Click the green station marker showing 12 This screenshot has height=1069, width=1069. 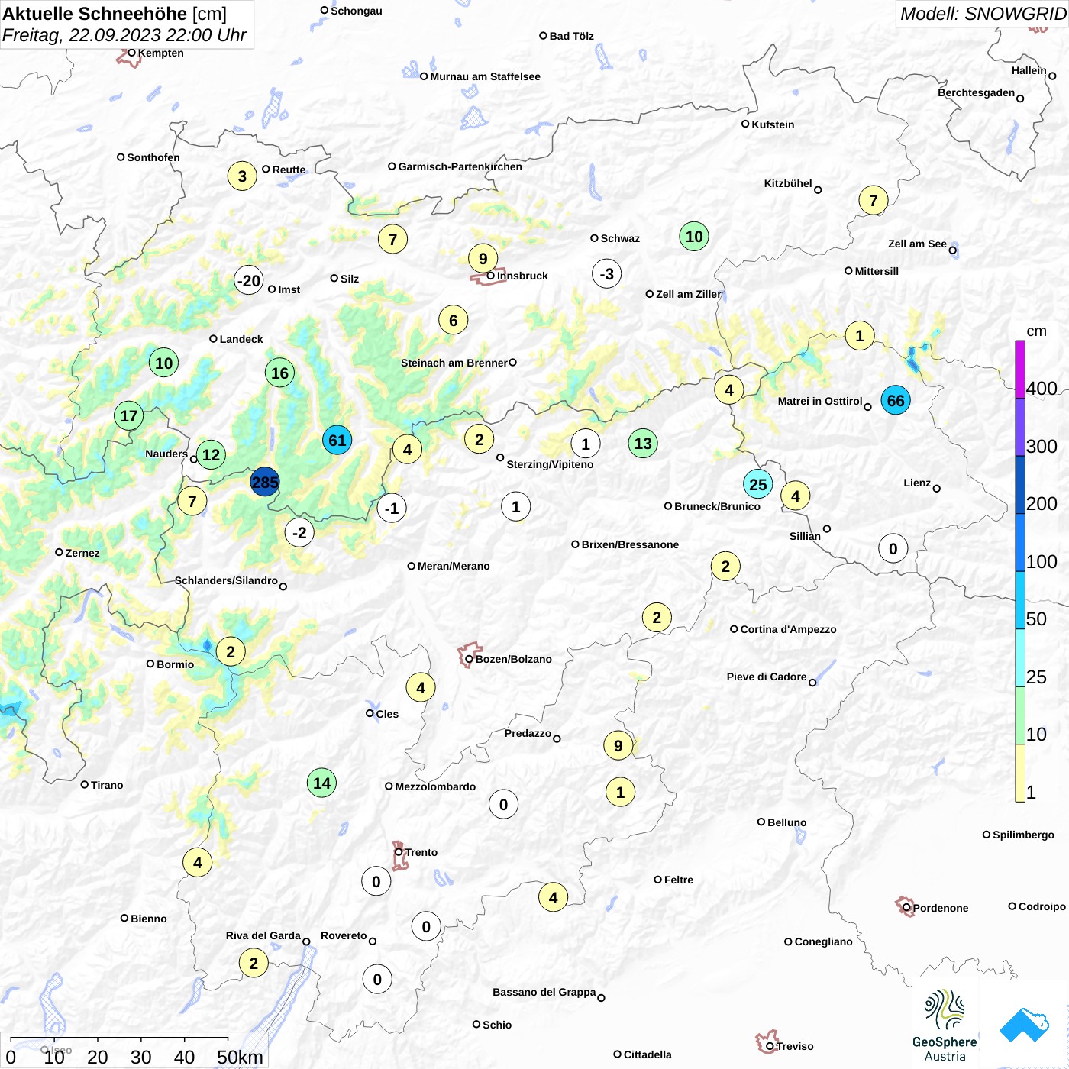pyautogui.click(x=212, y=456)
